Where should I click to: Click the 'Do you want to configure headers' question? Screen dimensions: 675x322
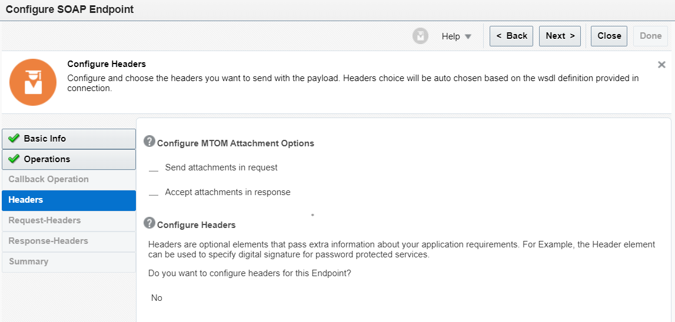[250, 273]
